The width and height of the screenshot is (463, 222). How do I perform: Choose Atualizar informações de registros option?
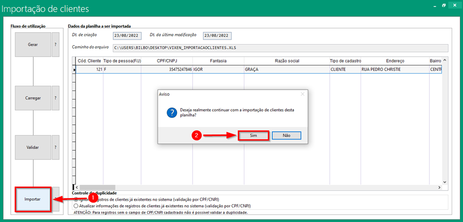76,206
